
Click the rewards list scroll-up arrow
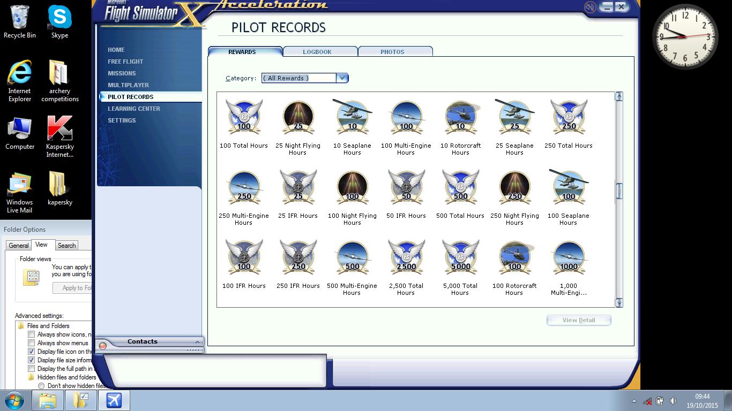point(619,96)
